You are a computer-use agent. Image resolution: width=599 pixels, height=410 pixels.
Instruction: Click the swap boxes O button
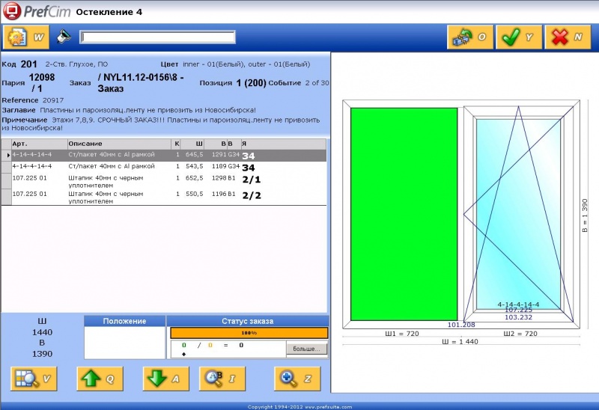point(470,37)
